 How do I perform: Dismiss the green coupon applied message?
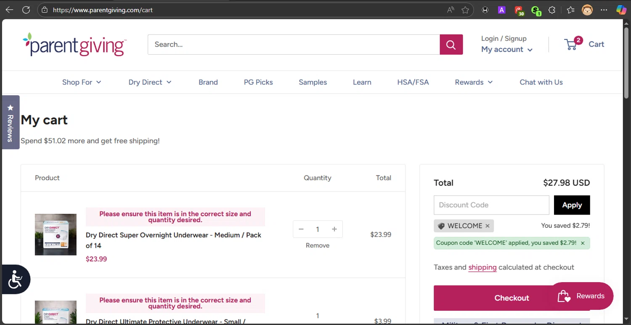coord(583,243)
